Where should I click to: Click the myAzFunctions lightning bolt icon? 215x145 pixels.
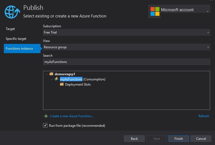tap(56, 79)
